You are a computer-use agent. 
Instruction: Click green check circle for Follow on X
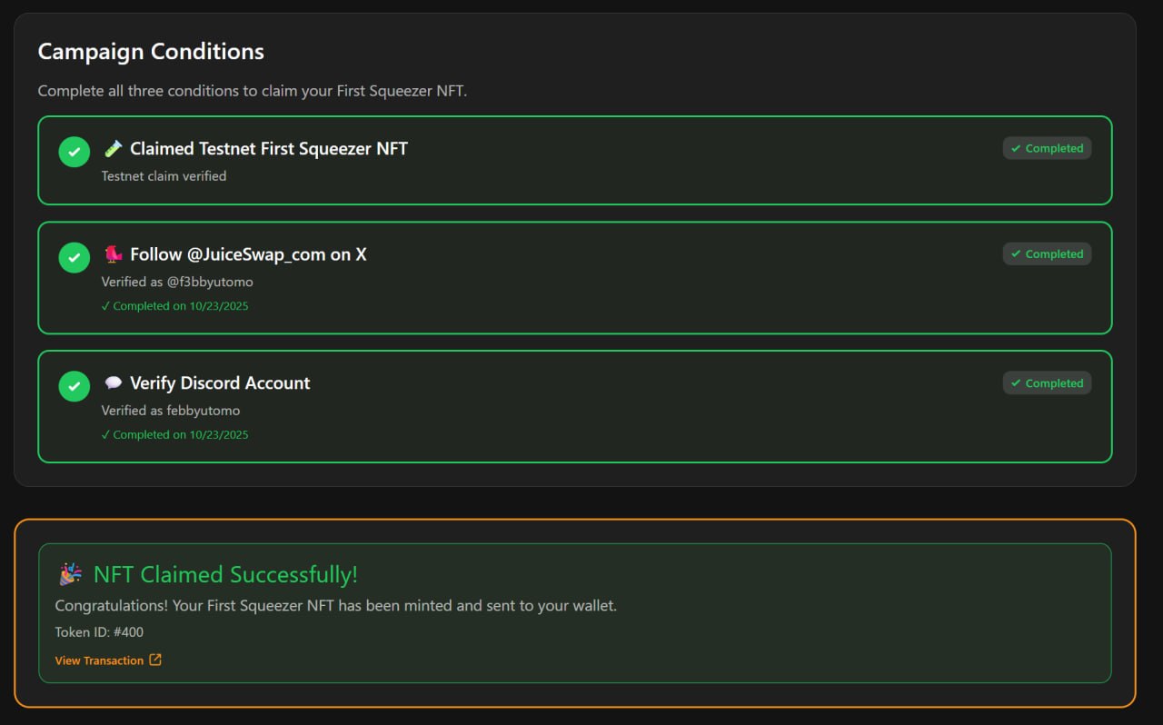tap(75, 257)
